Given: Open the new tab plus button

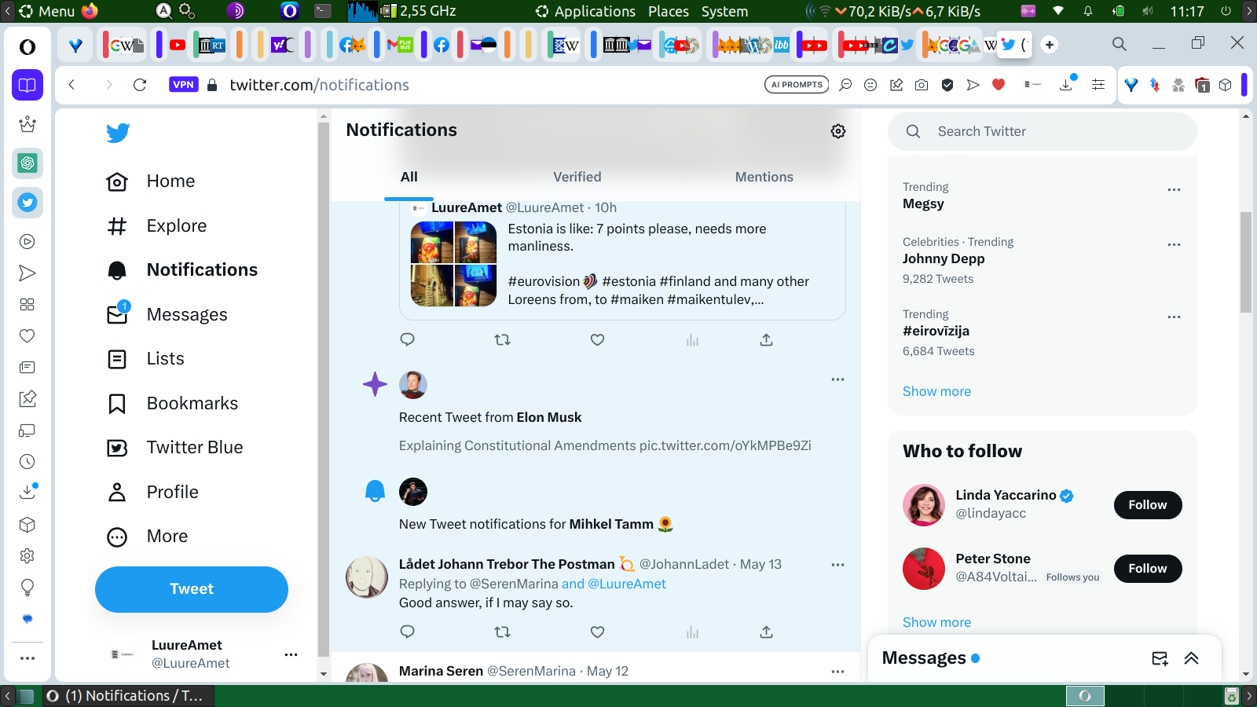Looking at the screenshot, I should tap(1050, 45).
